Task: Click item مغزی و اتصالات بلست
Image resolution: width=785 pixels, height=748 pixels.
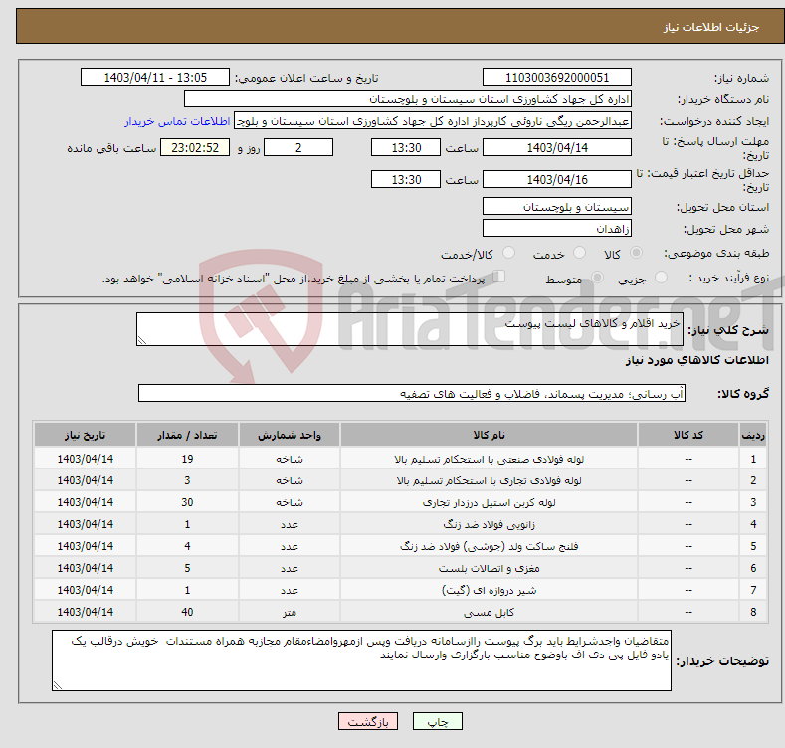Action: 490,568
